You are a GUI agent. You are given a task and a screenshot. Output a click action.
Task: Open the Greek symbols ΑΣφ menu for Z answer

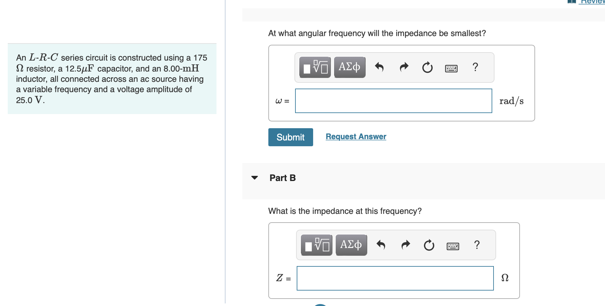(351, 245)
